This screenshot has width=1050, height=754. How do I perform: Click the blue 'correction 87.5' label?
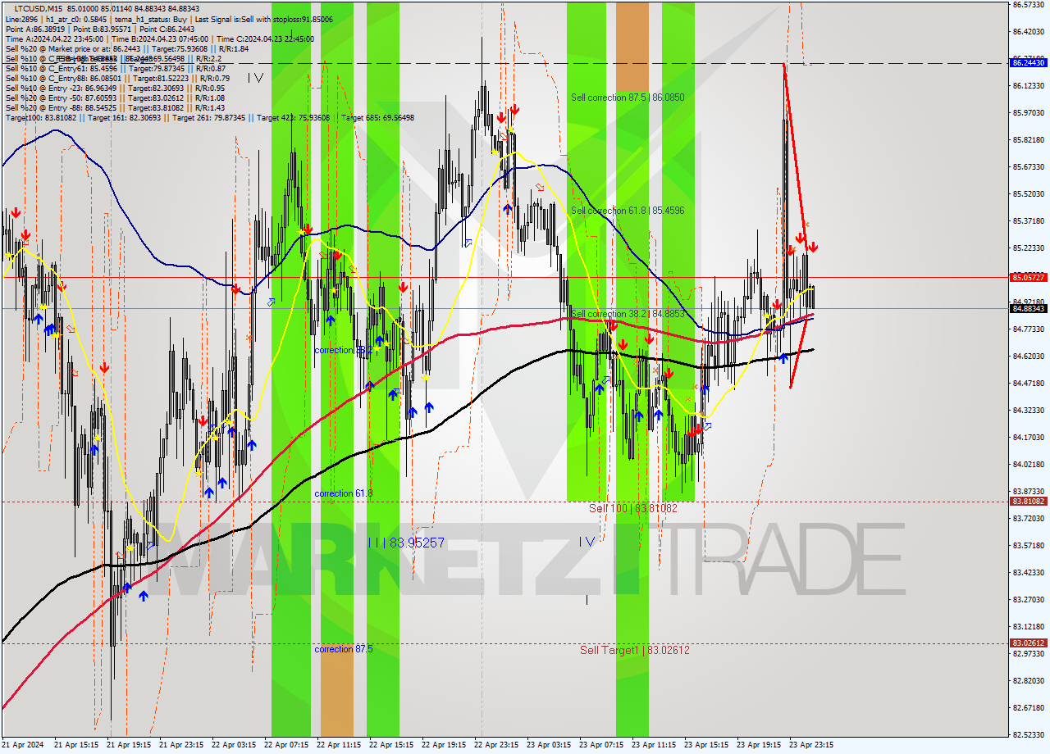coord(344,649)
